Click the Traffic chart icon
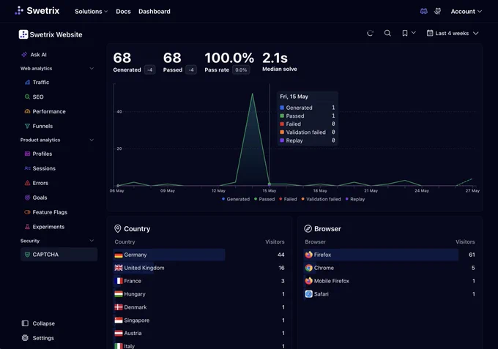Viewport: 498px width, 349px height. coord(27,82)
